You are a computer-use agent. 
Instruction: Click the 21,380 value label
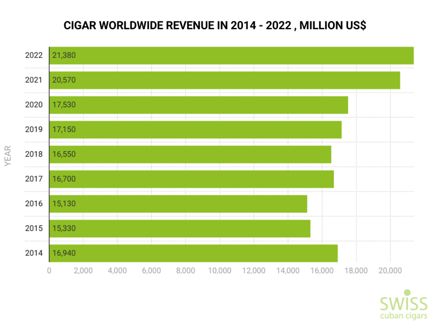click(x=64, y=55)
